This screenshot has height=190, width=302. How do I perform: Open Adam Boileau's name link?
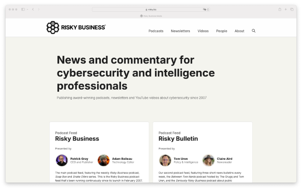pos(122,159)
